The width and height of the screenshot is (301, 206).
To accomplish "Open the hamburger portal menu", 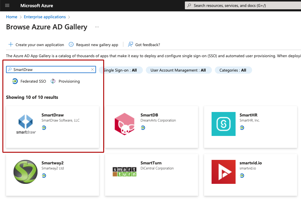I will pyautogui.click(x=7, y=6).
